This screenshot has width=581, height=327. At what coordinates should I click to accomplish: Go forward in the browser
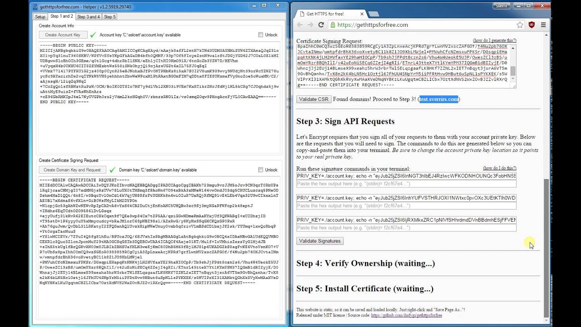point(310,25)
